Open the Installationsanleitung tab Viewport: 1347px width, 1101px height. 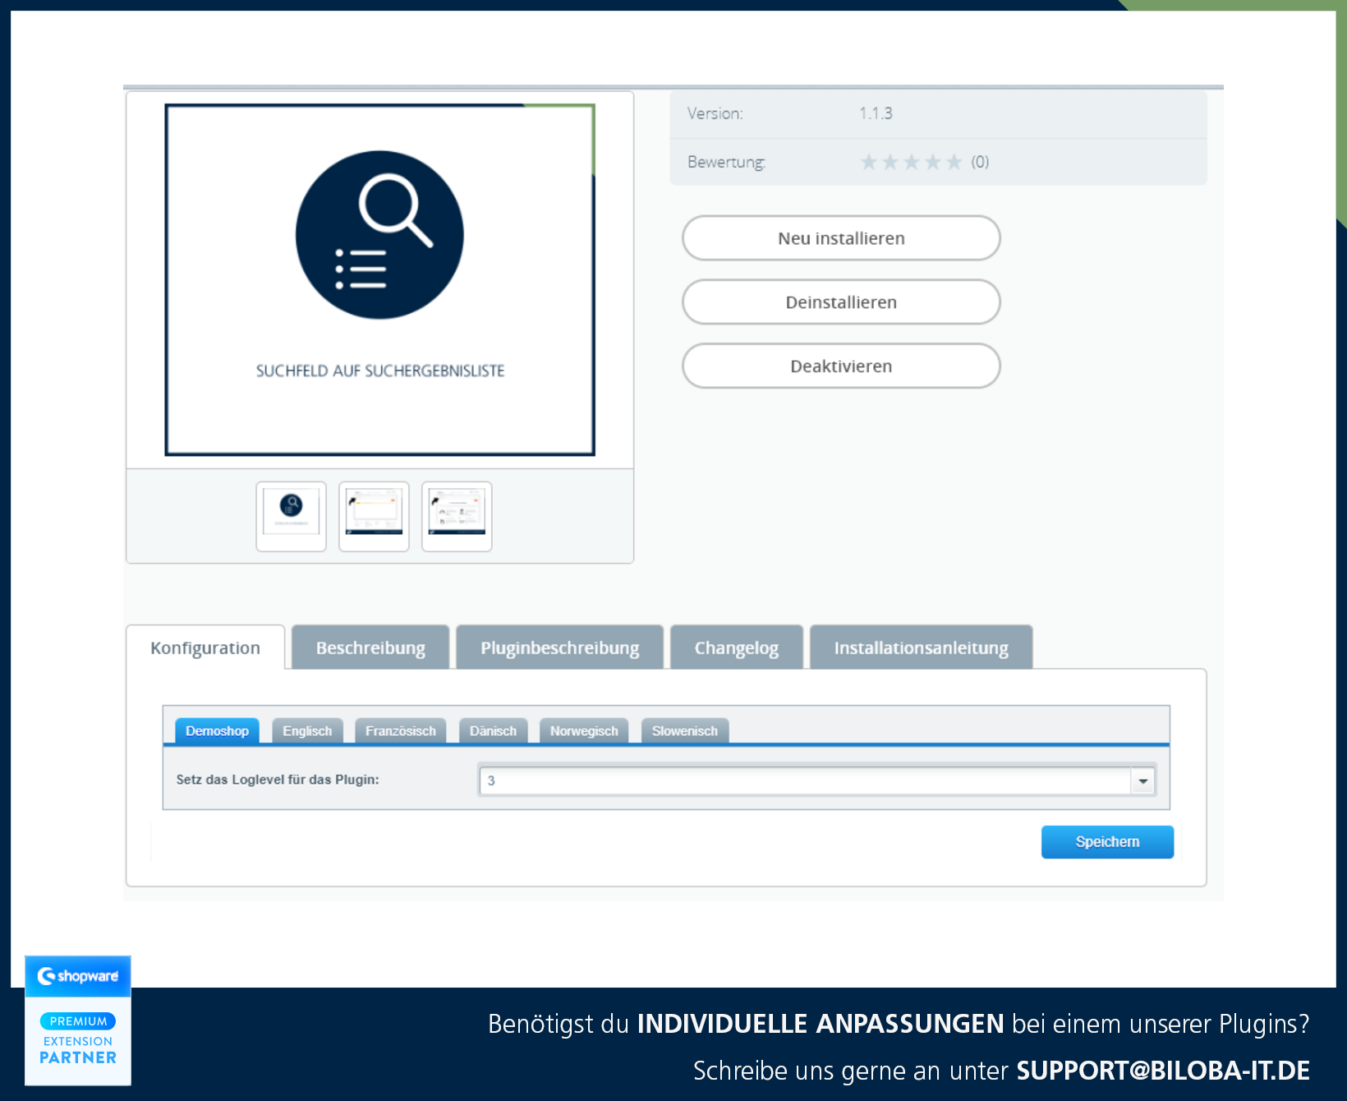pos(921,648)
